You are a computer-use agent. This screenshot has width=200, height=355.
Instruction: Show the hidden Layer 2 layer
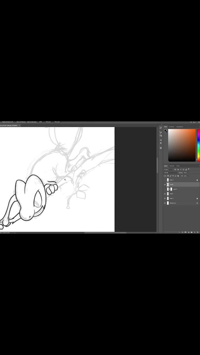[165, 180]
